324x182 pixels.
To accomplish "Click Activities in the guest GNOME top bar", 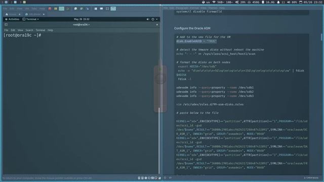I will tap(12, 19).
